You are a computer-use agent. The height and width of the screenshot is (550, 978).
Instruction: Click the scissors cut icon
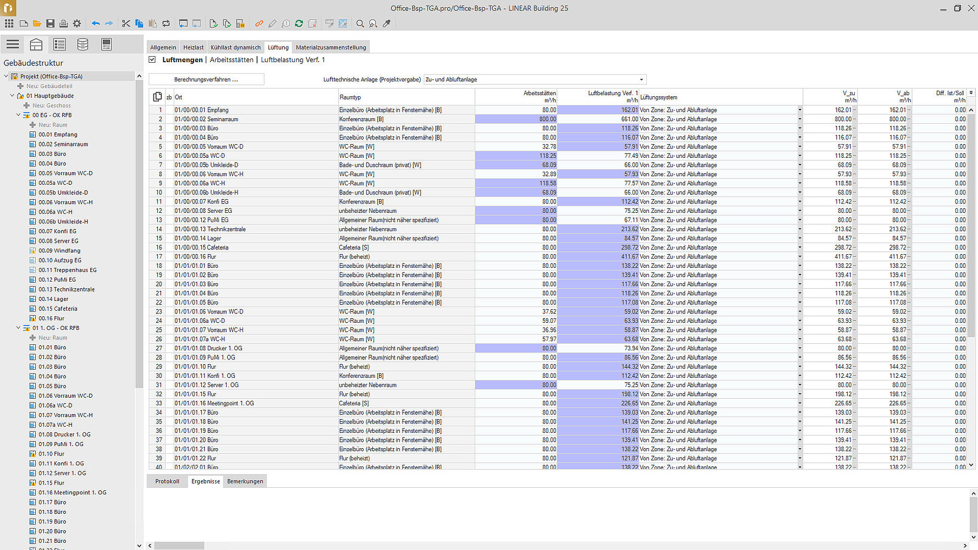(x=126, y=24)
